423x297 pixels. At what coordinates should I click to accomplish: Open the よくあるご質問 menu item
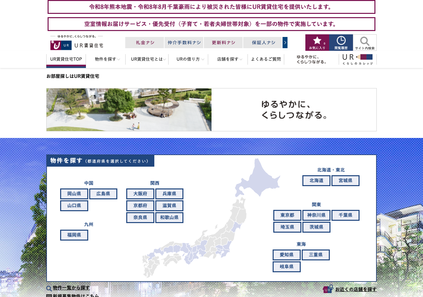point(266,59)
